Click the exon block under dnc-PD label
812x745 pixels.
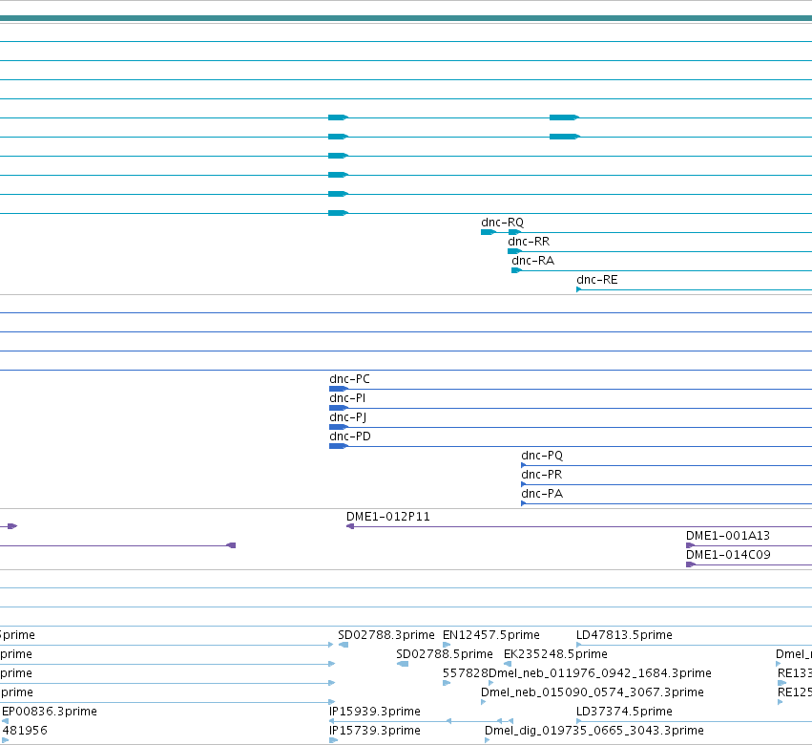click(338, 446)
